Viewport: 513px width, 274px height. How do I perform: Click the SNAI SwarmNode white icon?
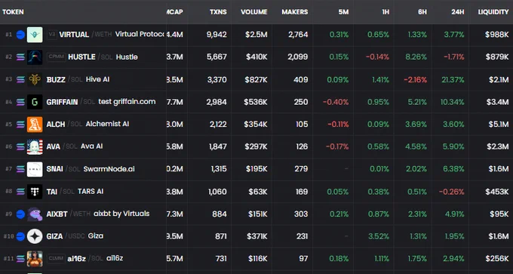35,169
